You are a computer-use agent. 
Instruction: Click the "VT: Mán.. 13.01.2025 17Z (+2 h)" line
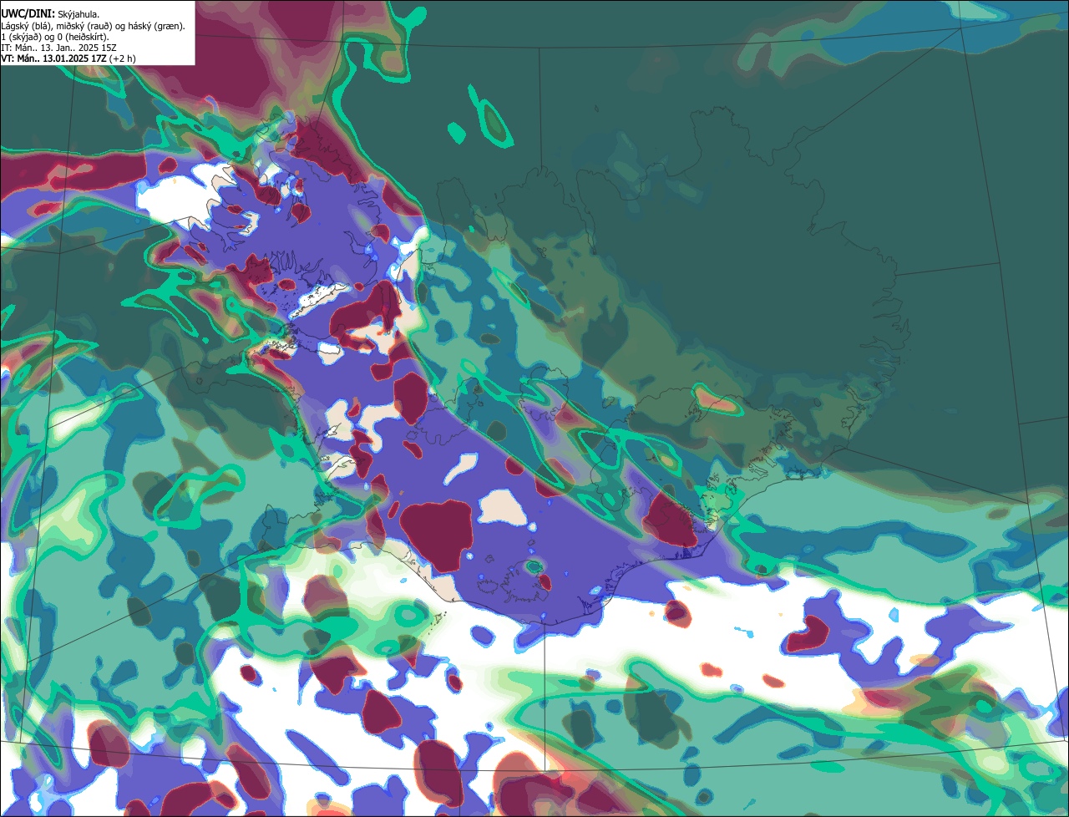tap(68, 58)
